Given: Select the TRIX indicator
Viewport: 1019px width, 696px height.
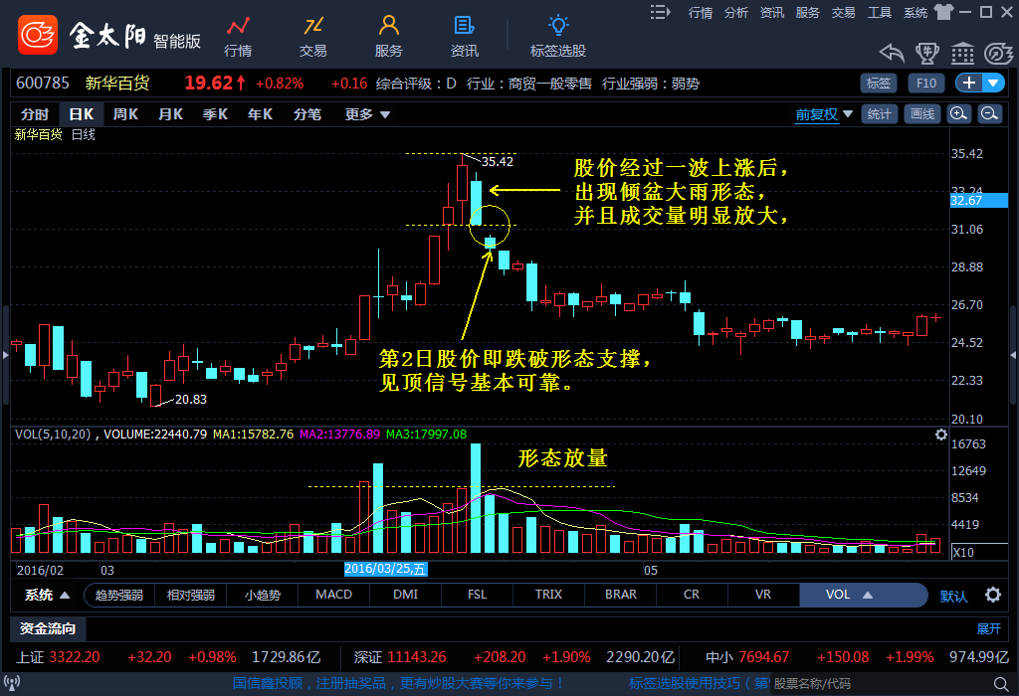Looking at the screenshot, I should (x=548, y=595).
